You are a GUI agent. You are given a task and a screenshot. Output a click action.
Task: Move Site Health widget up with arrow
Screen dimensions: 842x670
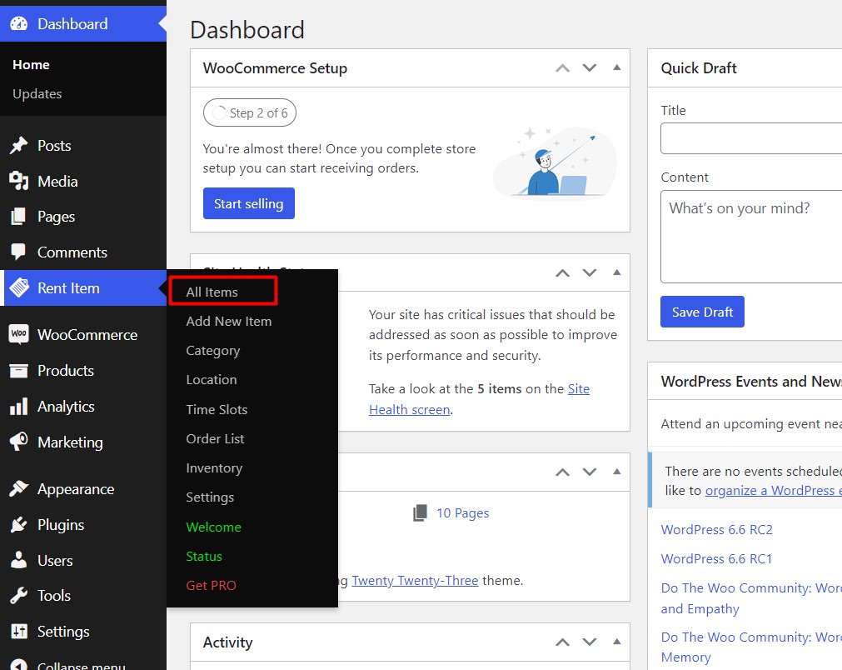pyautogui.click(x=563, y=272)
